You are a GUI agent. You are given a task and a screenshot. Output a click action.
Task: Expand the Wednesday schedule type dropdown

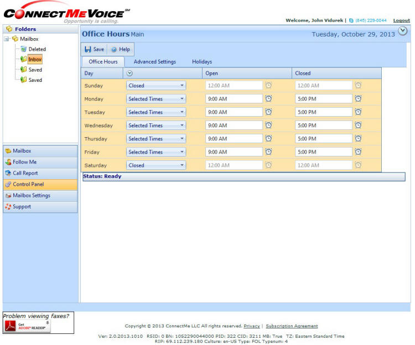[x=156, y=125]
